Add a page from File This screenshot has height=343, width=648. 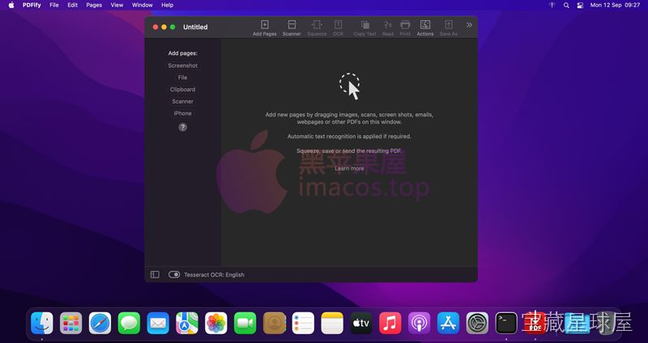coord(183,78)
